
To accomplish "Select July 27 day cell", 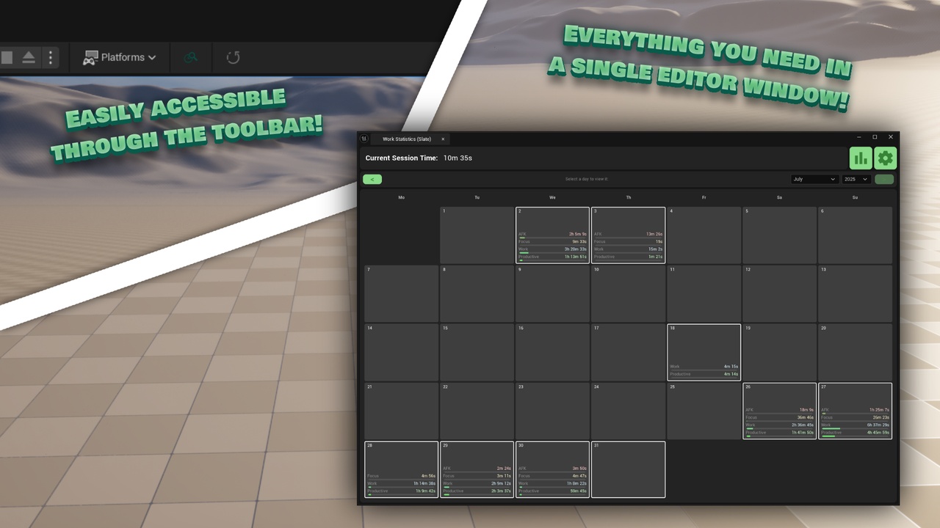I will pos(855,411).
